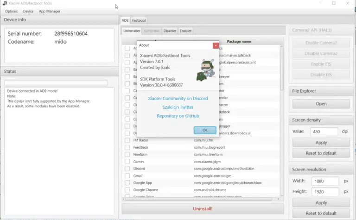
Task: Click the codename value mido
Action: click(x=60, y=42)
